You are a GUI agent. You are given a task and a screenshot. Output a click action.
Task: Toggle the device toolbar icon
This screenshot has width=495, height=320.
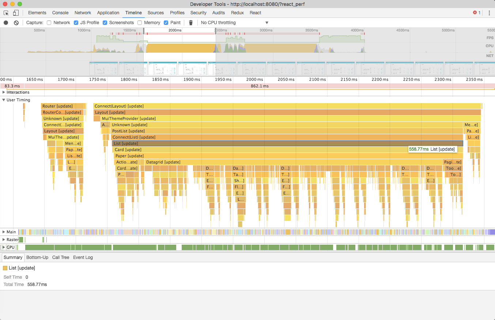(15, 12)
